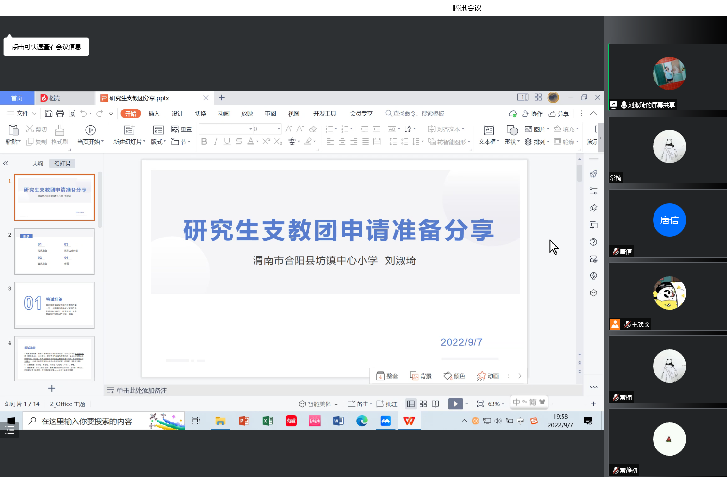727x477 pixels.
Task: Collapse the ribbon with the chevron
Action: 593,113
